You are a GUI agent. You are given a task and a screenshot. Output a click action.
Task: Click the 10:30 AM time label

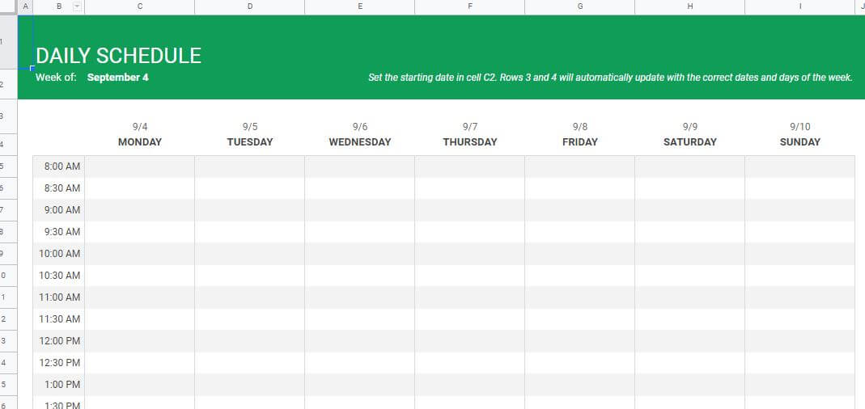point(59,275)
